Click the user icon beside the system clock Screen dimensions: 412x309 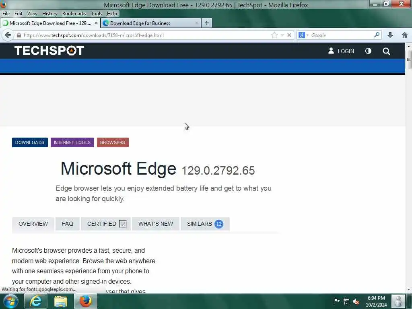click(x=398, y=301)
